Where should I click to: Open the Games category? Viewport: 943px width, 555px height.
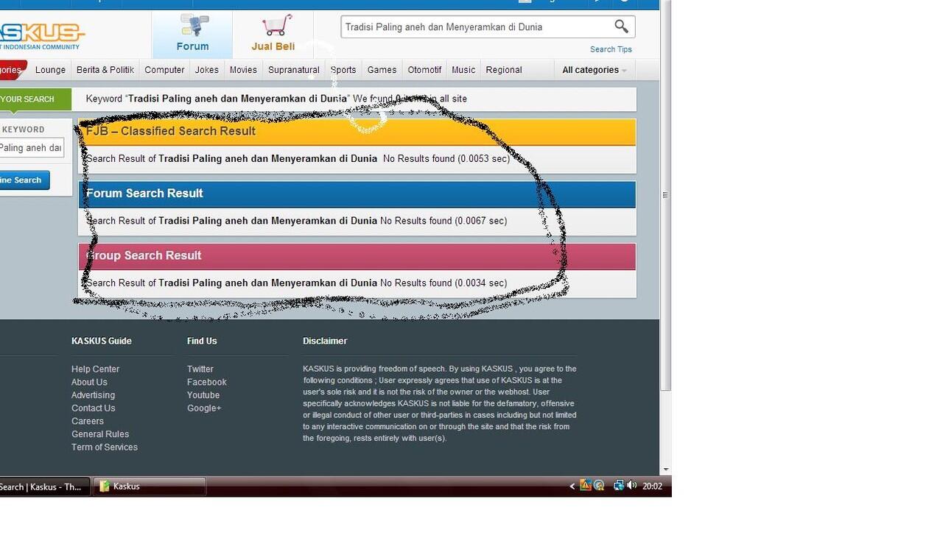coord(382,70)
